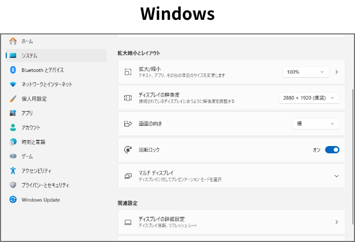Expand the マルチ ディスプレイ section
Image resolution: width=355 pixels, height=242 pixels.
(336, 176)
